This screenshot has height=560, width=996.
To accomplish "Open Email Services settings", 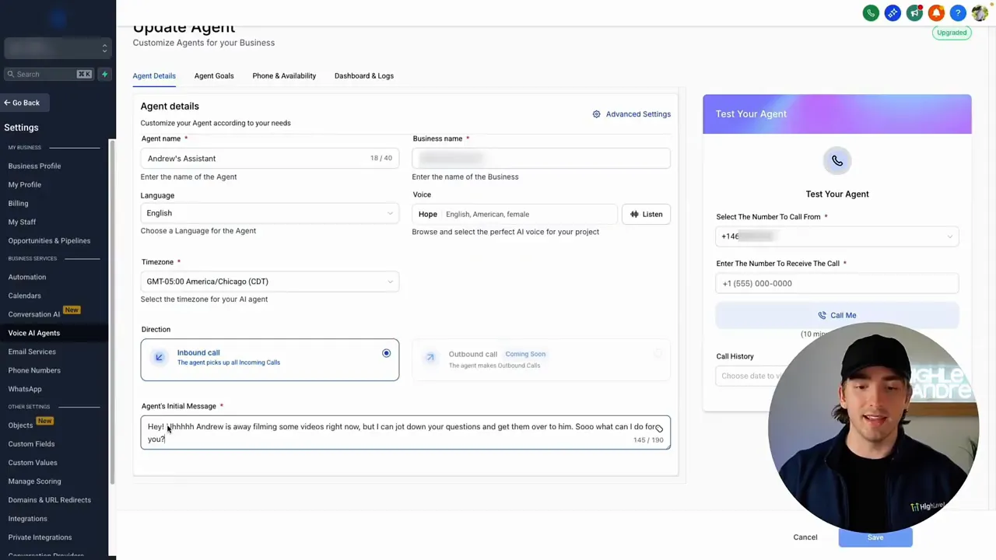I will [x=32, y=352].
